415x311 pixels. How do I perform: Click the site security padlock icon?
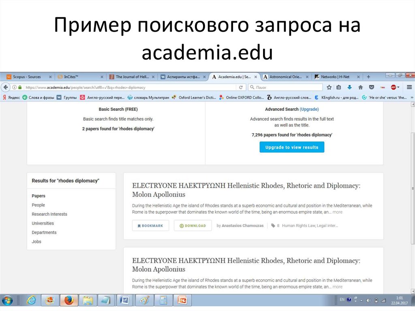point(20,87)
